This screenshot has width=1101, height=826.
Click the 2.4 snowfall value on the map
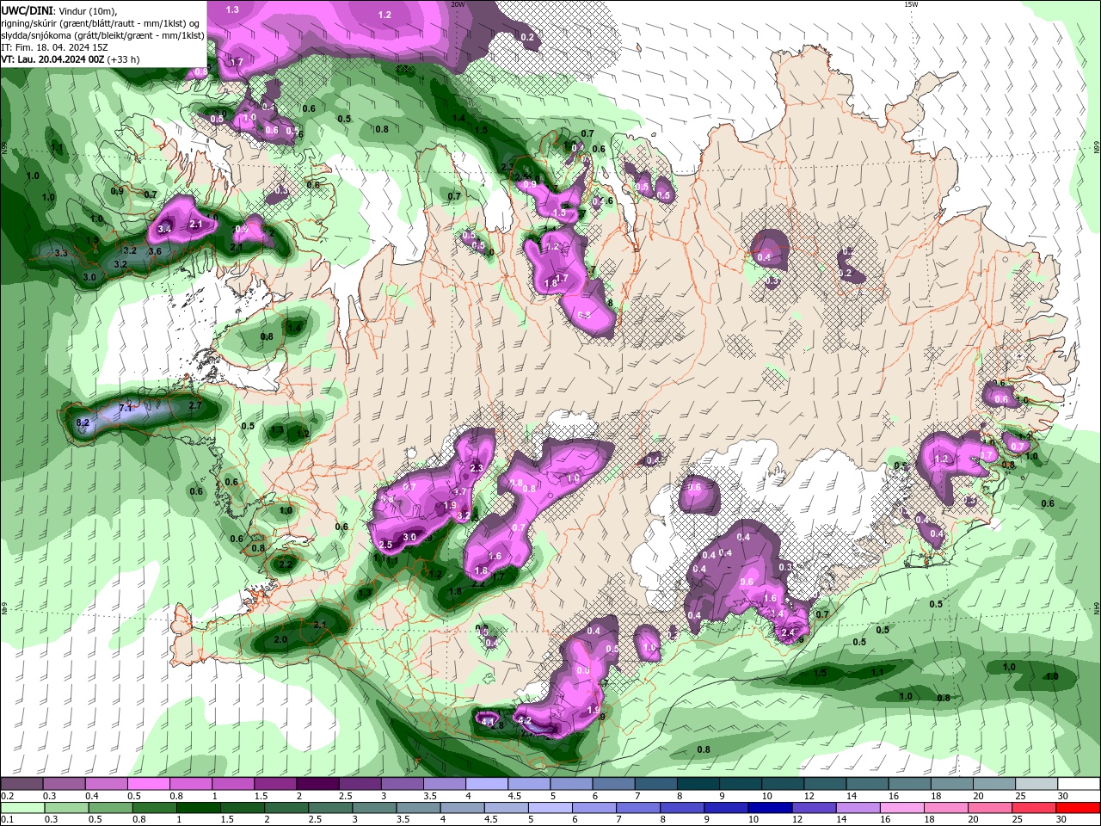click(x=788, y=633)
